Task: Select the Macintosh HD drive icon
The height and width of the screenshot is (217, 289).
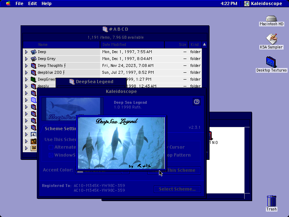Action: pos(271,18)
